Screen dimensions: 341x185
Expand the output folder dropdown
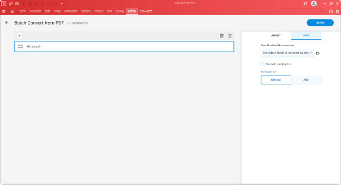[x=287, y=53]
